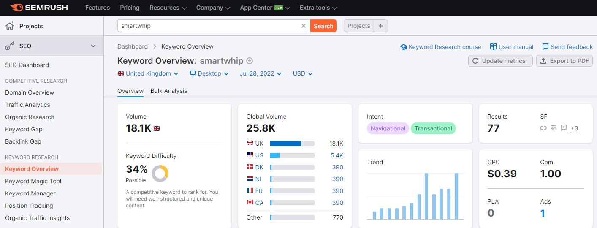This screenshot has width=597, height=228.
Task: Clear the search field with X icon
Action: point(303,26)
